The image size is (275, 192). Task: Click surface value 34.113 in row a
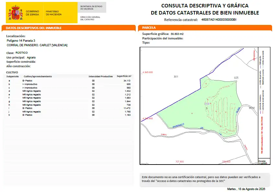point(127,81)
